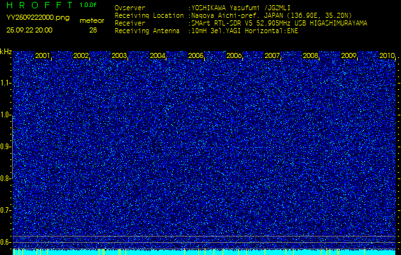Screen dimensions: 401x255
Task: Click the 2003 time marker
Action: pos(119,55)
